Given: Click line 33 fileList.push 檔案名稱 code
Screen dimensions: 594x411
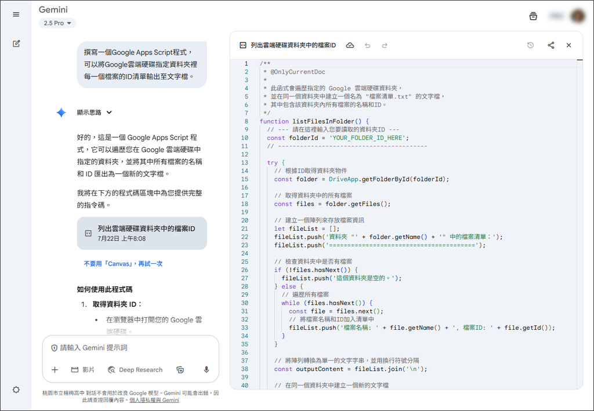Looking at the screenshot, I should pos(422,328).
